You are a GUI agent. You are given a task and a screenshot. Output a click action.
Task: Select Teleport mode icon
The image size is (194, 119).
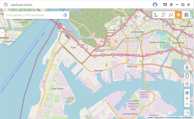pyautogui.click(x=156, y=15)
